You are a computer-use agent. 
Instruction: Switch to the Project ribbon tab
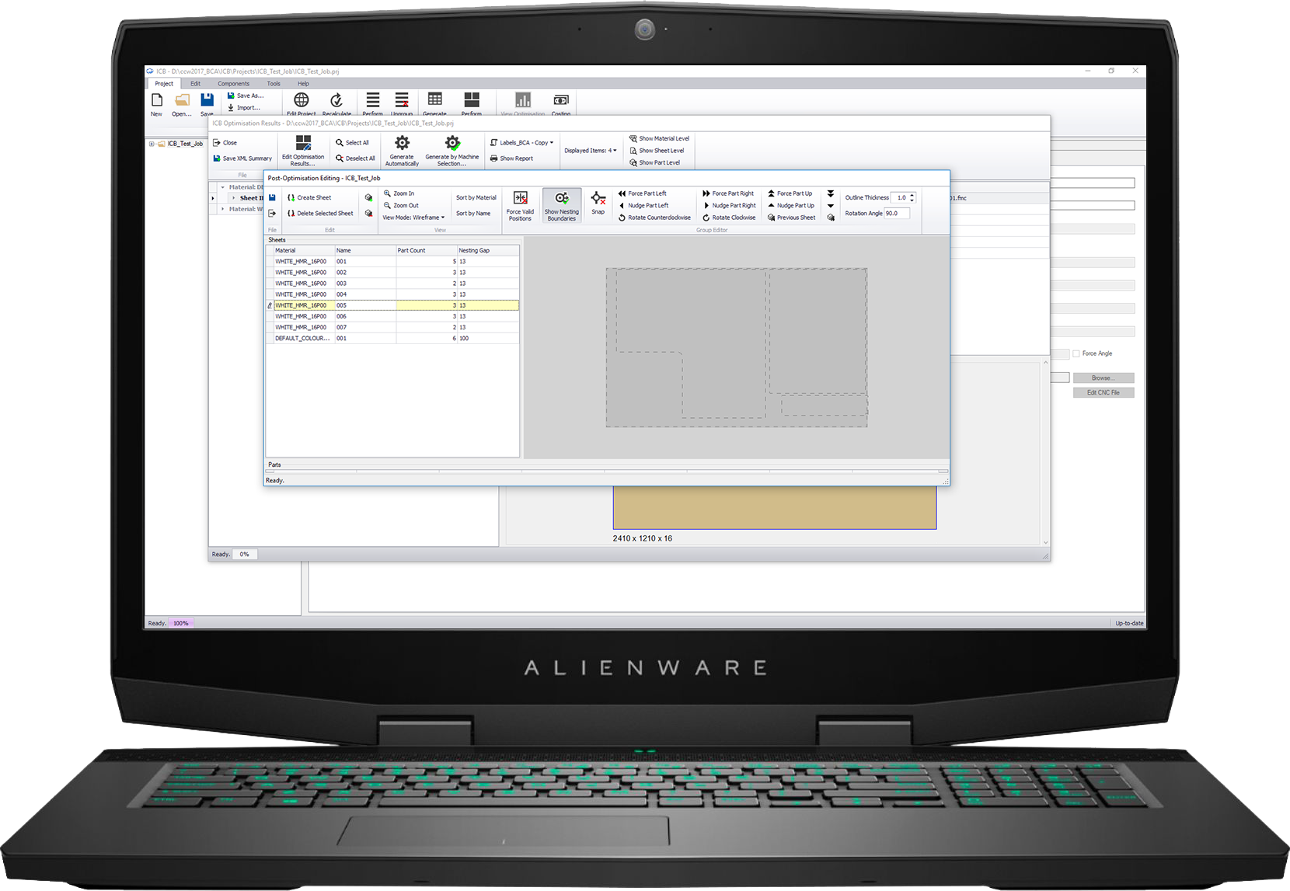point(164,83)
